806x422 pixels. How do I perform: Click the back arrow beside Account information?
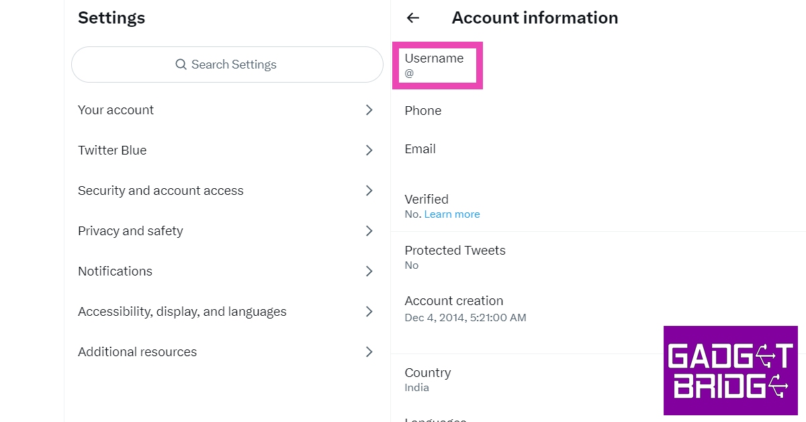coord(413,18)
